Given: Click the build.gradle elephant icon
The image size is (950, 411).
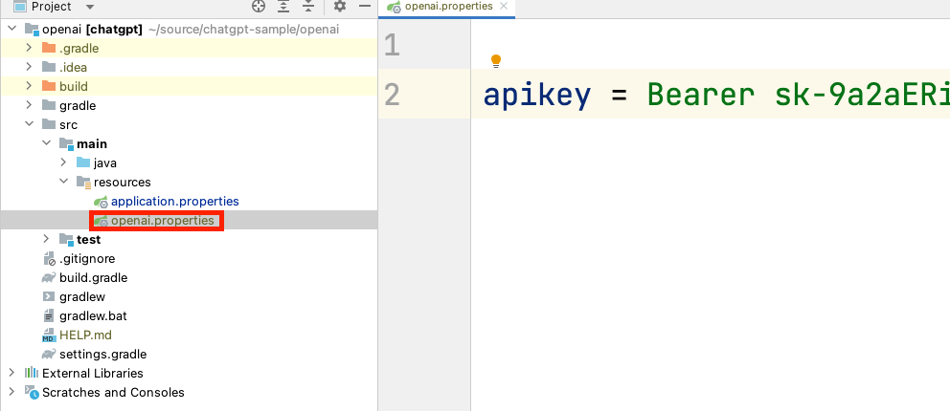Looking at the screenshot, I should [49, 278].
